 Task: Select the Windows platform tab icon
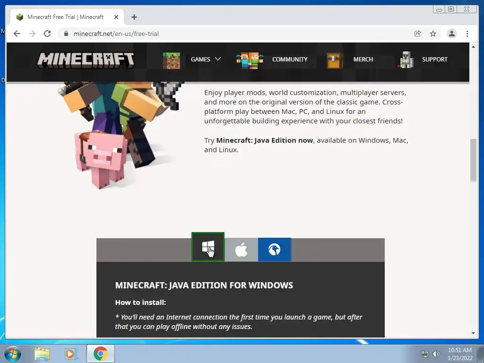[208, 247]
